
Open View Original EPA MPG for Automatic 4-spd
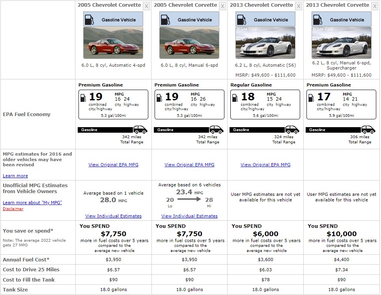click(x=113, y=165)
